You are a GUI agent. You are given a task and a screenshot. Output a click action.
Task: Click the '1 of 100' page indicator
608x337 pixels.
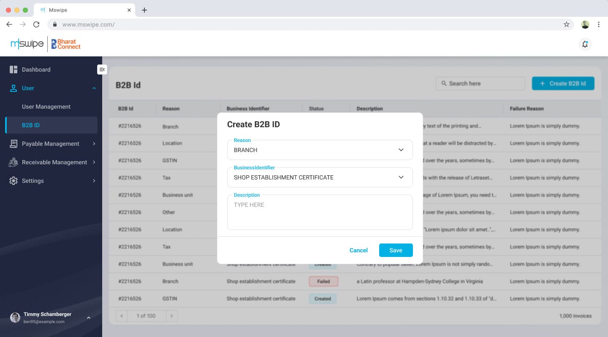click(146, 316)
